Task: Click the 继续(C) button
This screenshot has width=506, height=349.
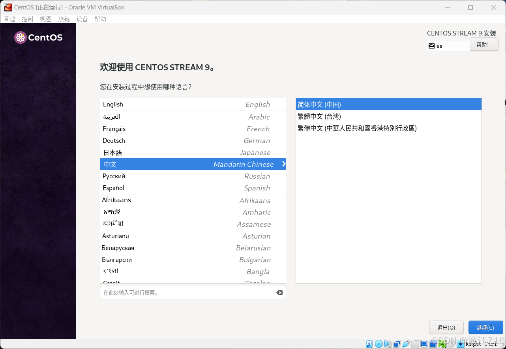Action: pyautogui.click(x=485, y=327)
